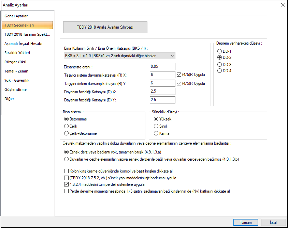
Task: Select walls connected with flexible joints option (4.9.1.3.b)
Action: [x=67, y=159]
